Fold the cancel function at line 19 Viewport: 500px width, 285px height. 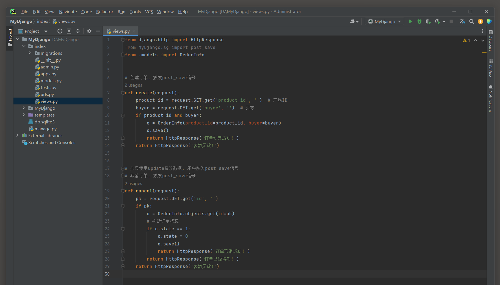[x=123, y=191]
